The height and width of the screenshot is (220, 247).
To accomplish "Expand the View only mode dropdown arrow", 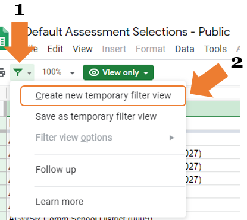I will coord(146,73).
